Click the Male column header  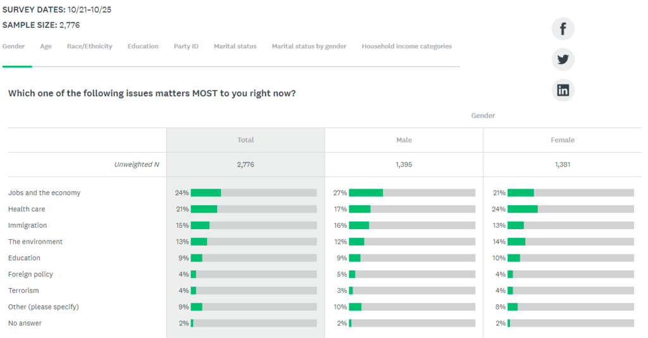coord(404,140)
